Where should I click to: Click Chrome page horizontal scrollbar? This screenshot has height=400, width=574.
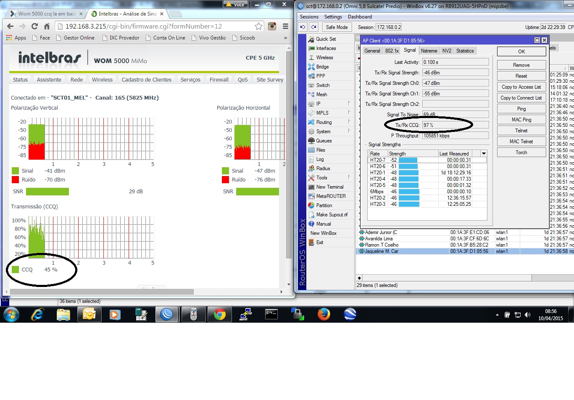[102, 292]
